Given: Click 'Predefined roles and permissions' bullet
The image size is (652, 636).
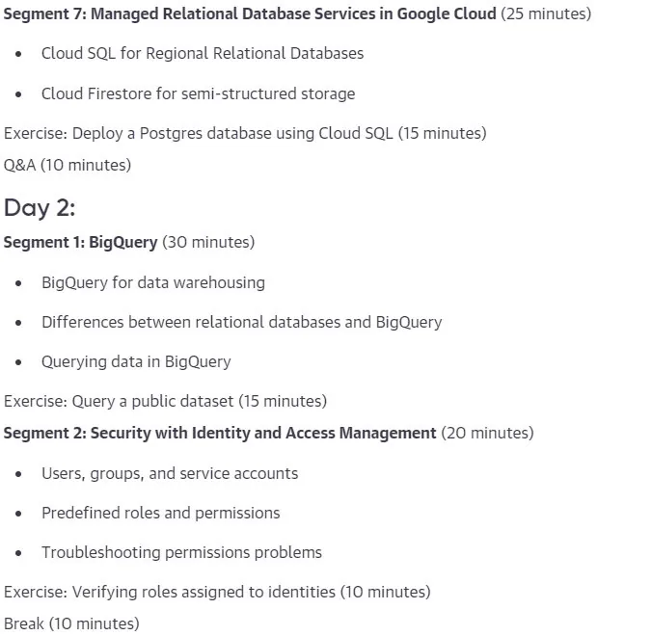Looking at the screenshot, I should click(161, 514).
